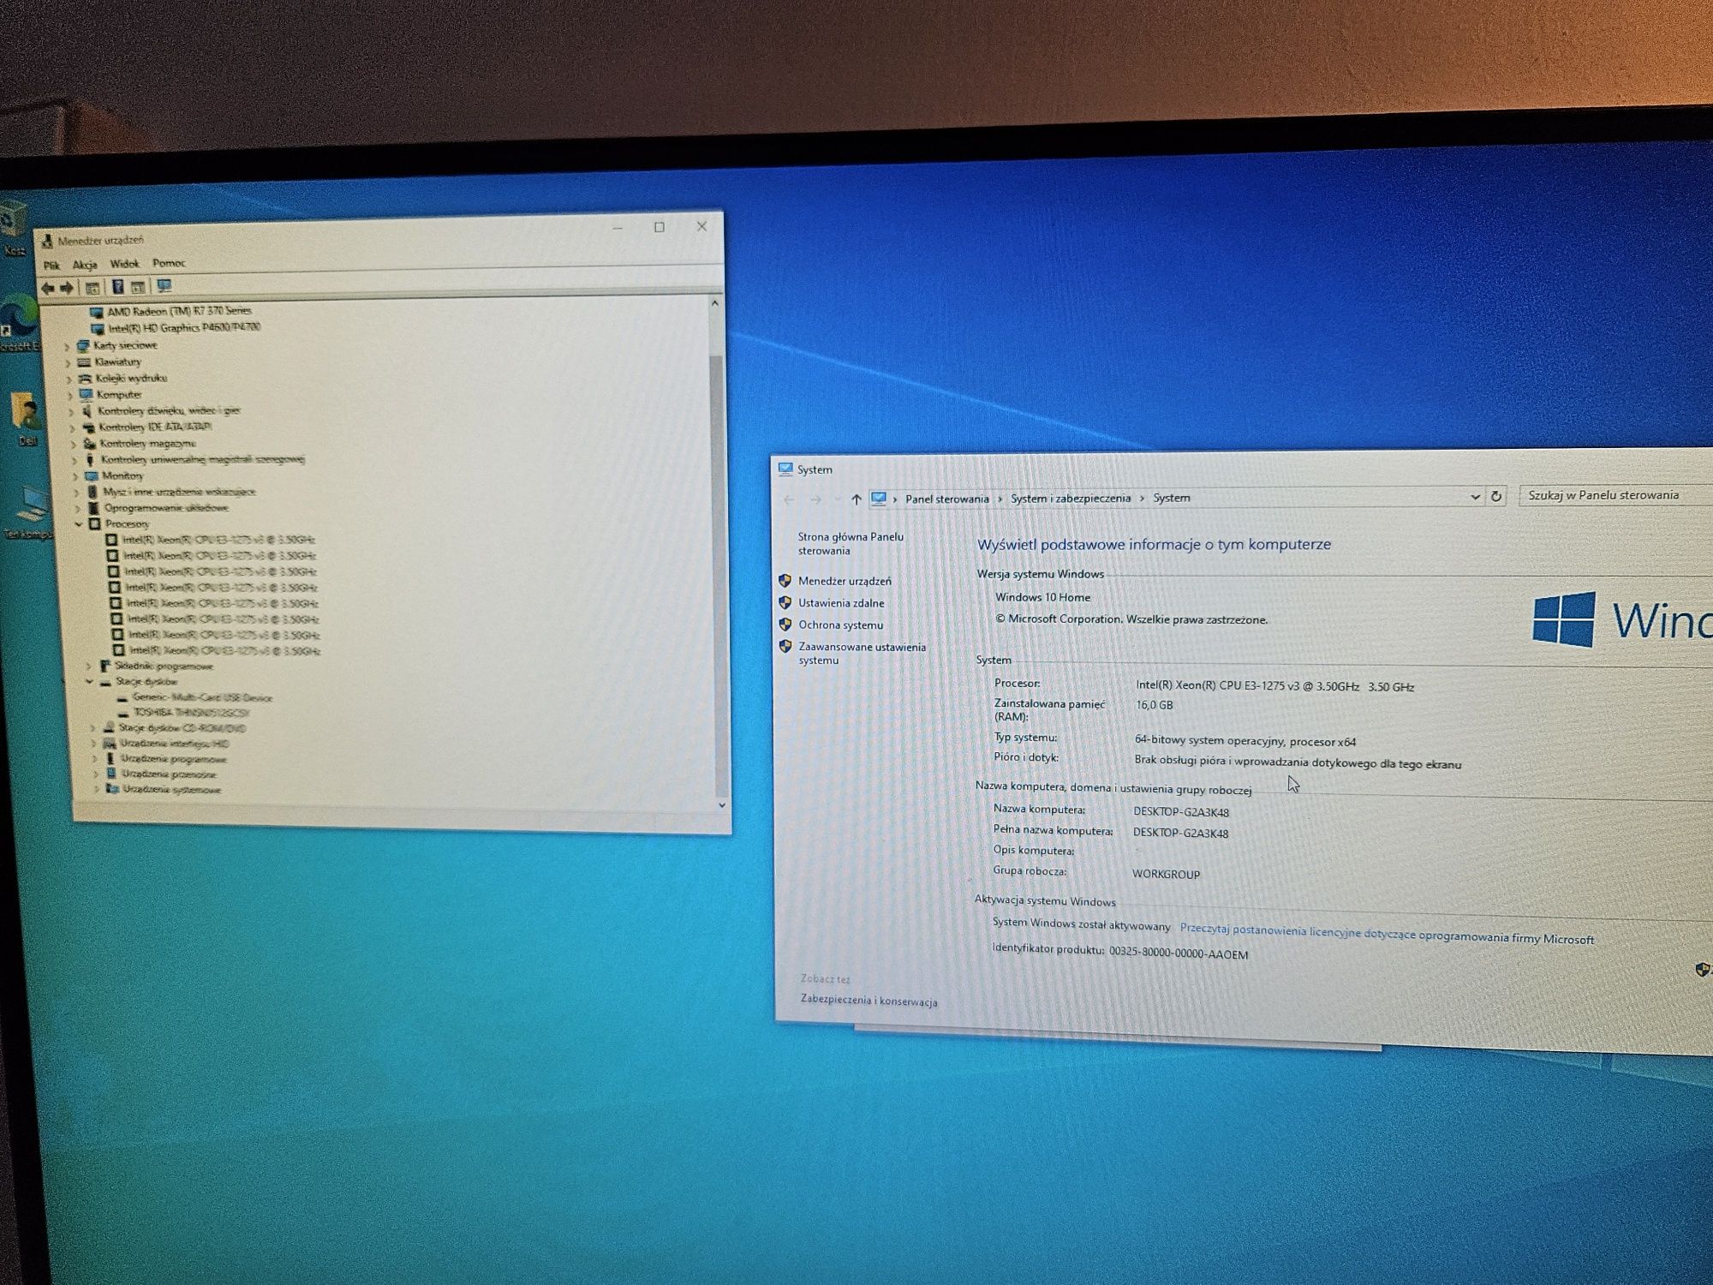This screenshot has height=1285, width=1713.
Task: Open Zaawansowane ustawienia systemu link
Action: coord(862,654)
